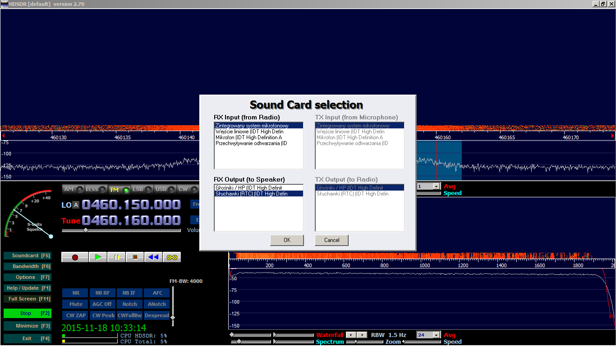Increase lower RBW with right arrow stepper
This screenshot has width=616, height=346.
click(x=363, y=335)
